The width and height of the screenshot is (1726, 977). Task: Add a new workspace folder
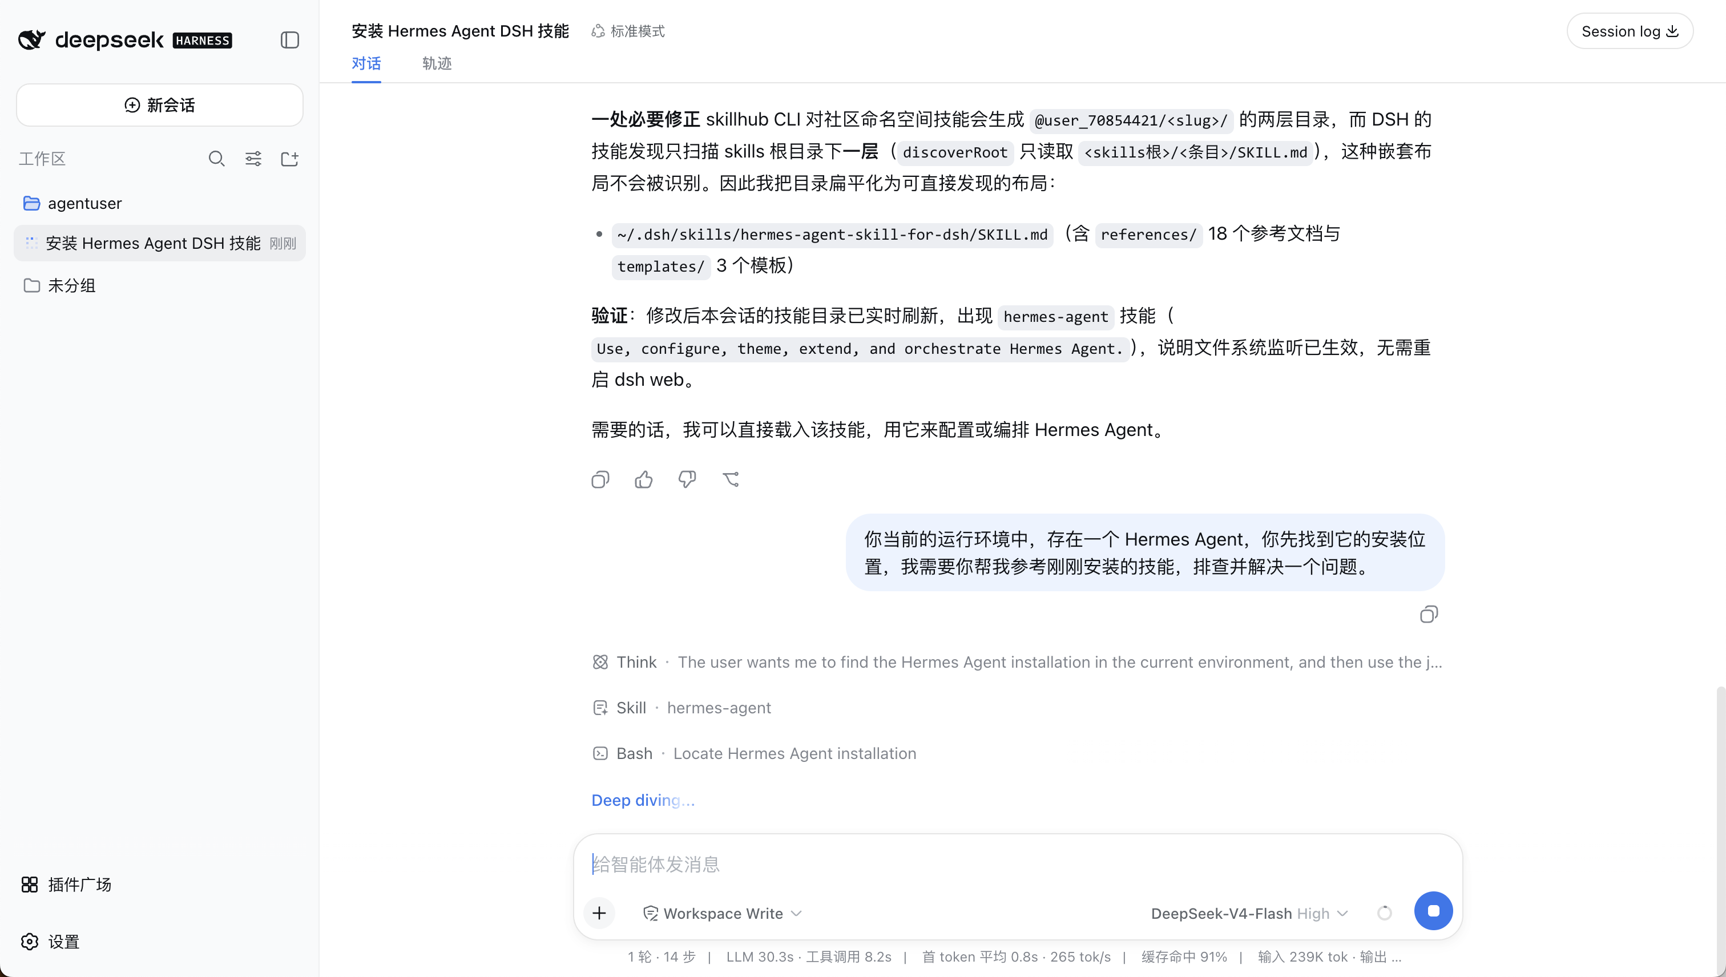tap(290, 159)
